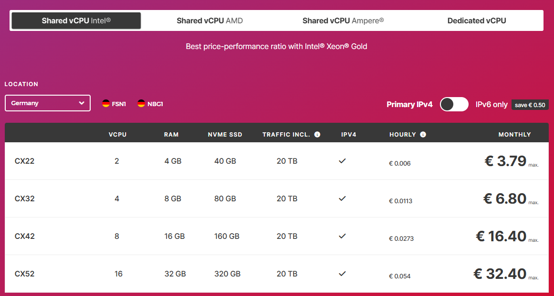Click the Primary IPv4 label
Screen dimensions: 554x296
(409, 104)
